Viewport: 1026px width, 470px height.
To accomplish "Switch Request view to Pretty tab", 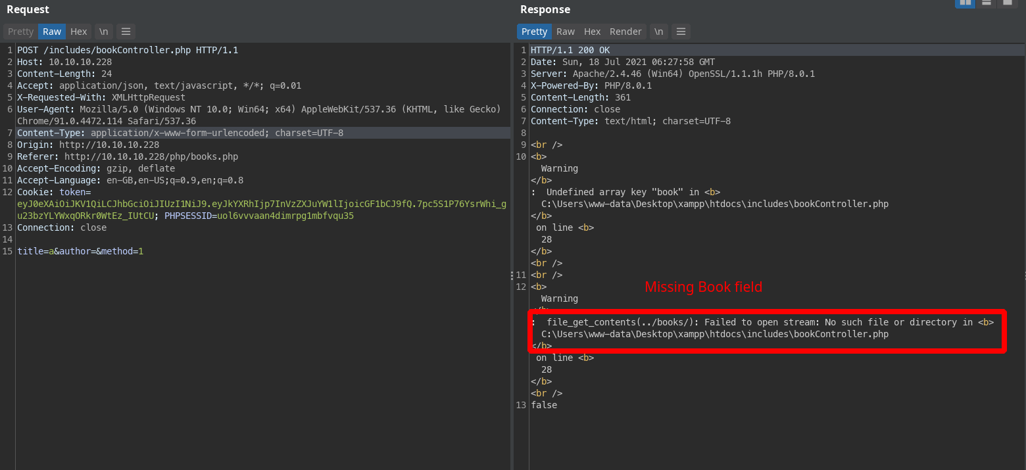I will coord(20,32).
